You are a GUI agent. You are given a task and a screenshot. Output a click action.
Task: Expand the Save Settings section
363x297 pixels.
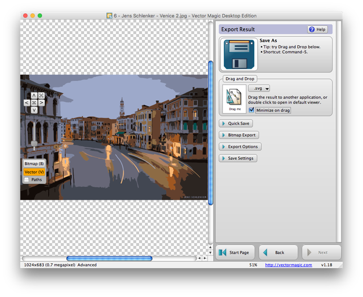[x=238, y=158]
